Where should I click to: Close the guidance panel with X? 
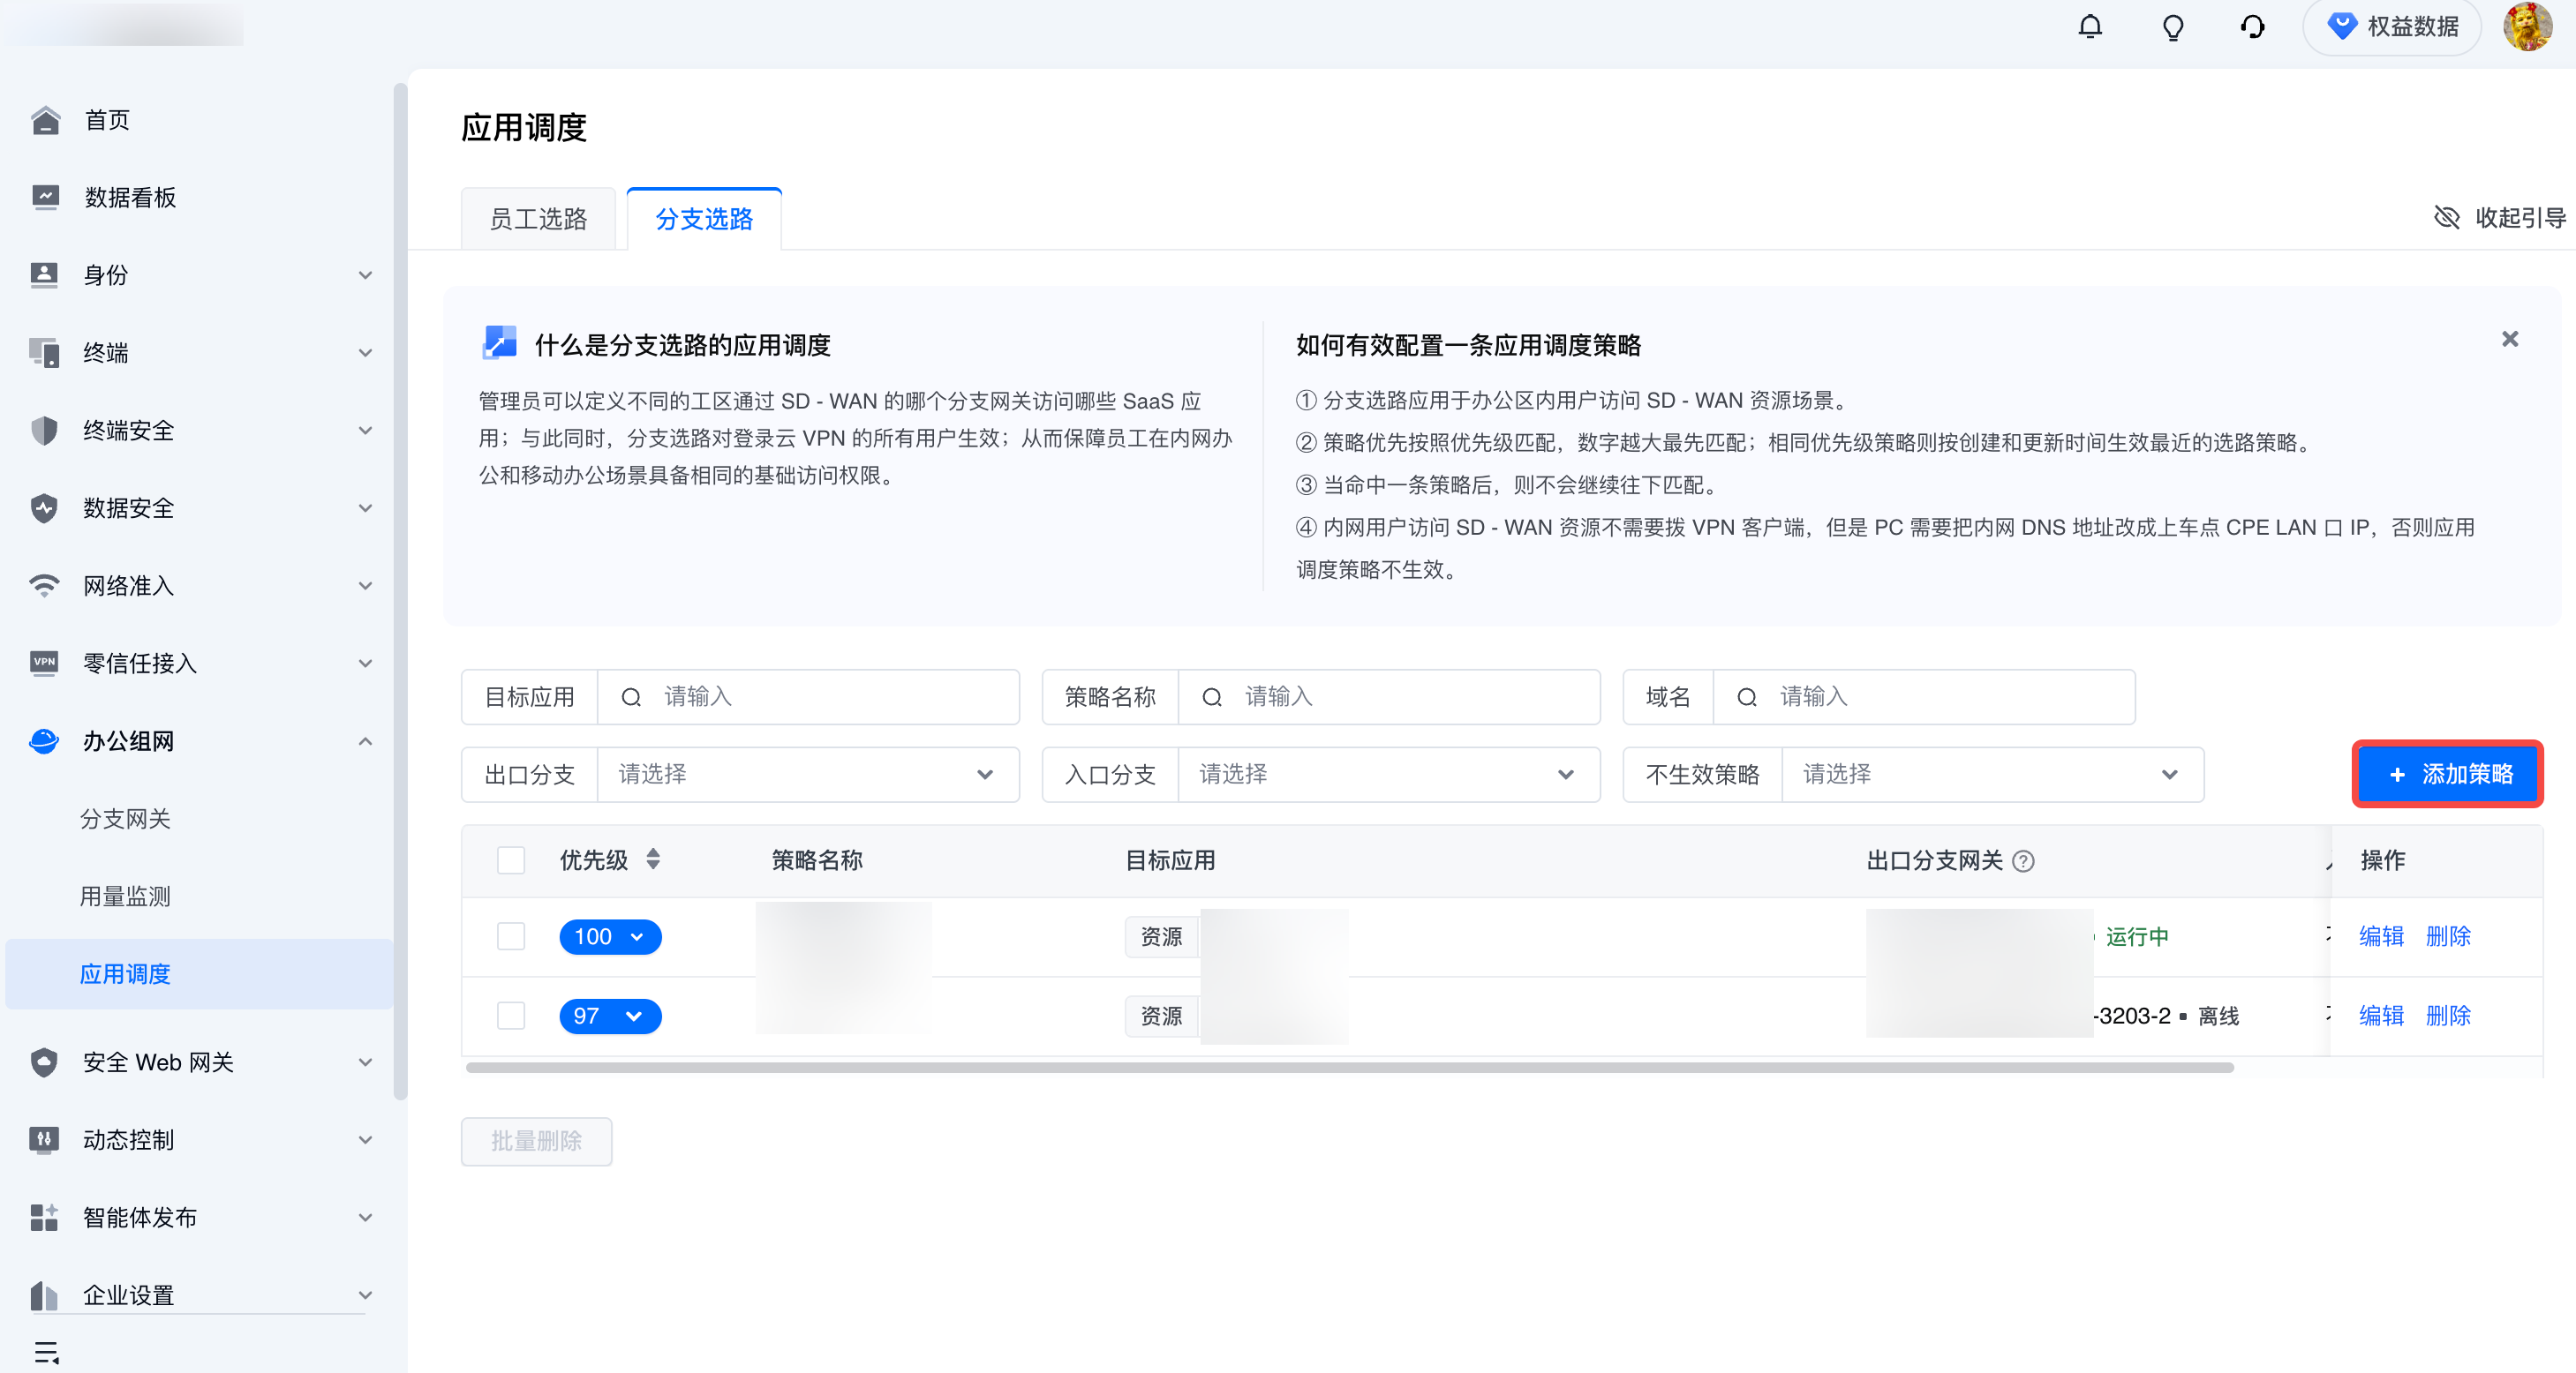(2509, 339)
